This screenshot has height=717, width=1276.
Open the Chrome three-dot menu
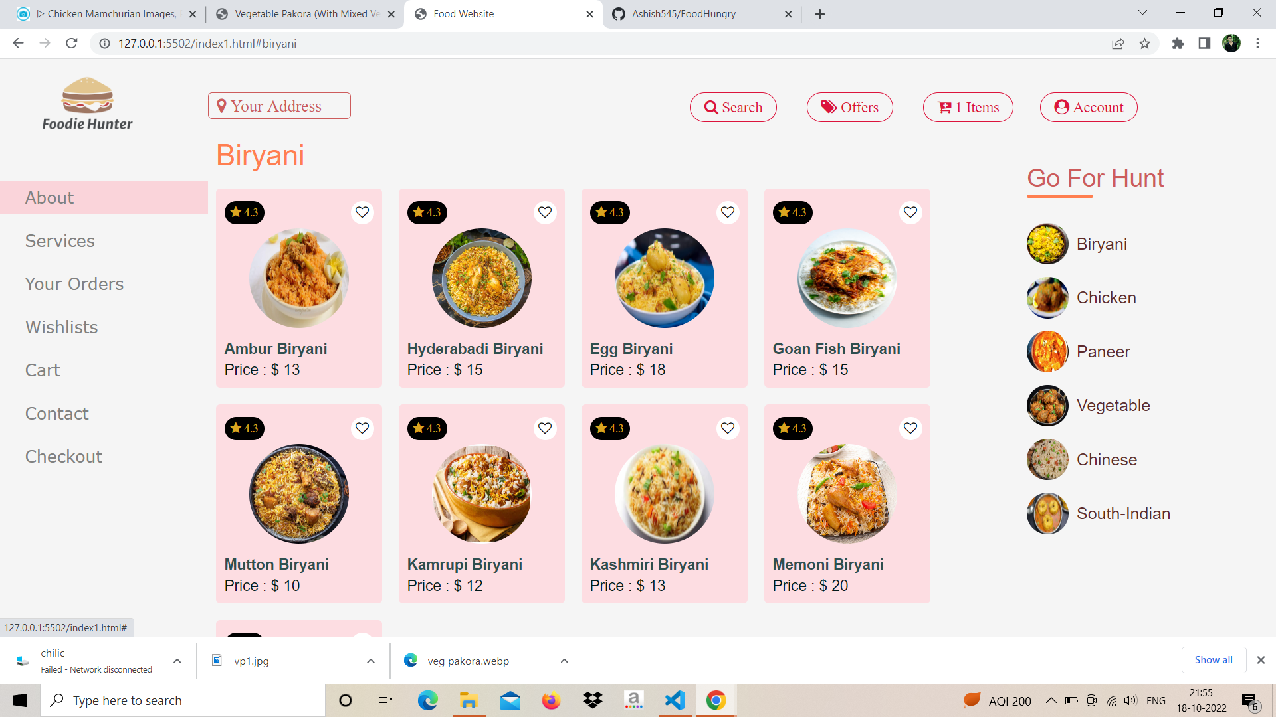pos(1257,44)
